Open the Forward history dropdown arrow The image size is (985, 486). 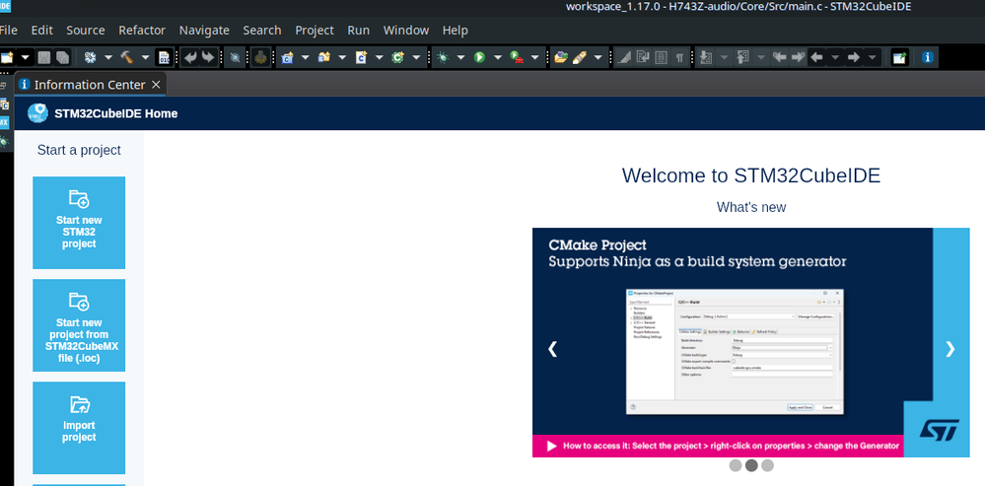872,58
